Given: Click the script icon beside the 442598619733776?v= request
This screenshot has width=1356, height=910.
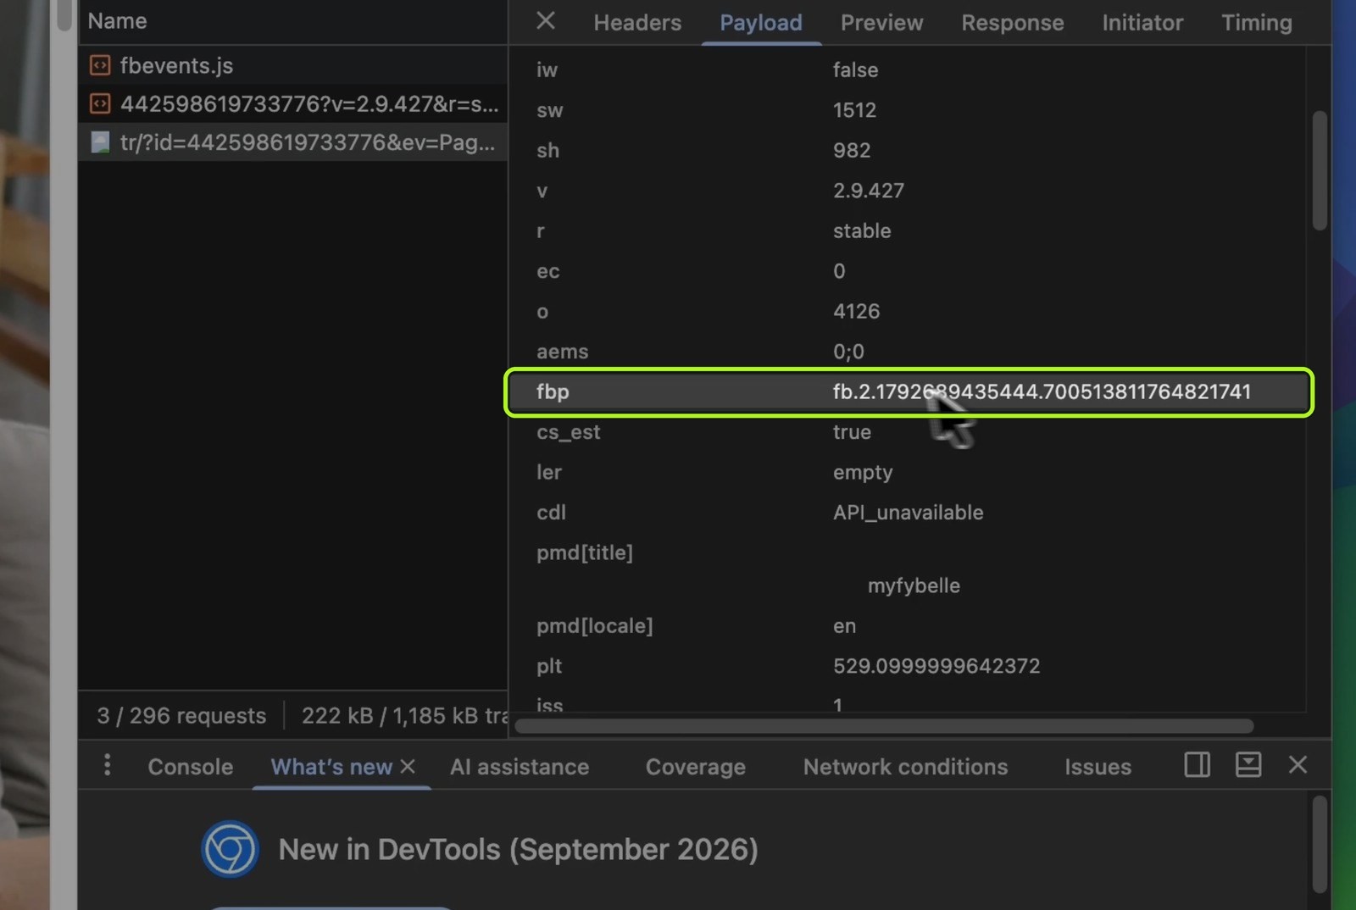Looking at the screenshot, I should coord(100,103).
